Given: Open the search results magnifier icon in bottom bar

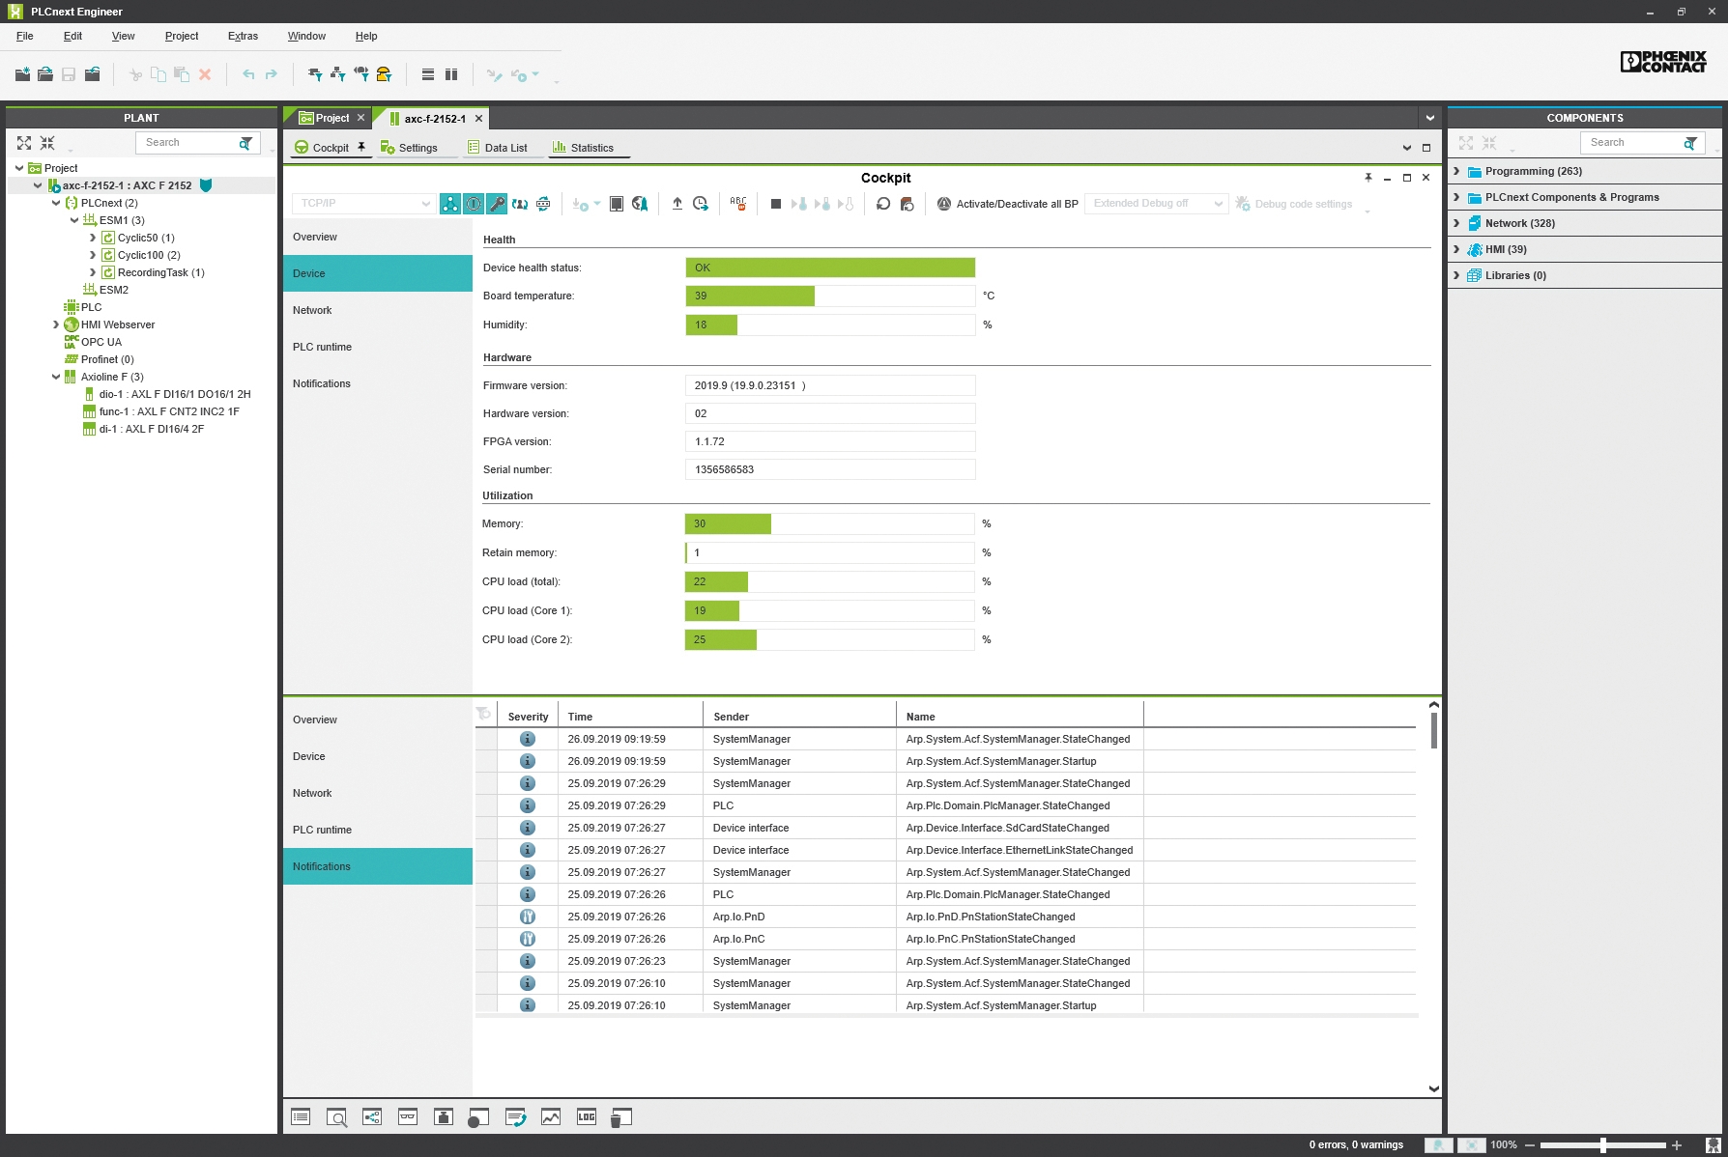Looking at the screenshot, I should (x=336, y=1117).
